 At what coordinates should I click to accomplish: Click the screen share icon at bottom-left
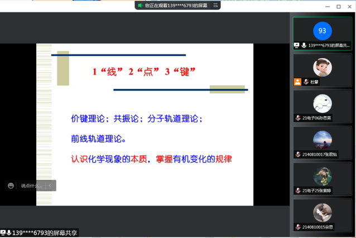tap(3, 233)
